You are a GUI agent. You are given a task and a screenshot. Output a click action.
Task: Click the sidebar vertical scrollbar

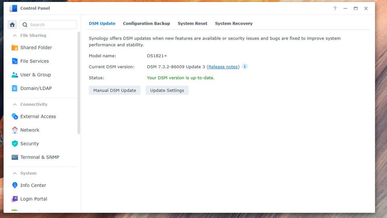pyautogui.click(x=79, y=83)
